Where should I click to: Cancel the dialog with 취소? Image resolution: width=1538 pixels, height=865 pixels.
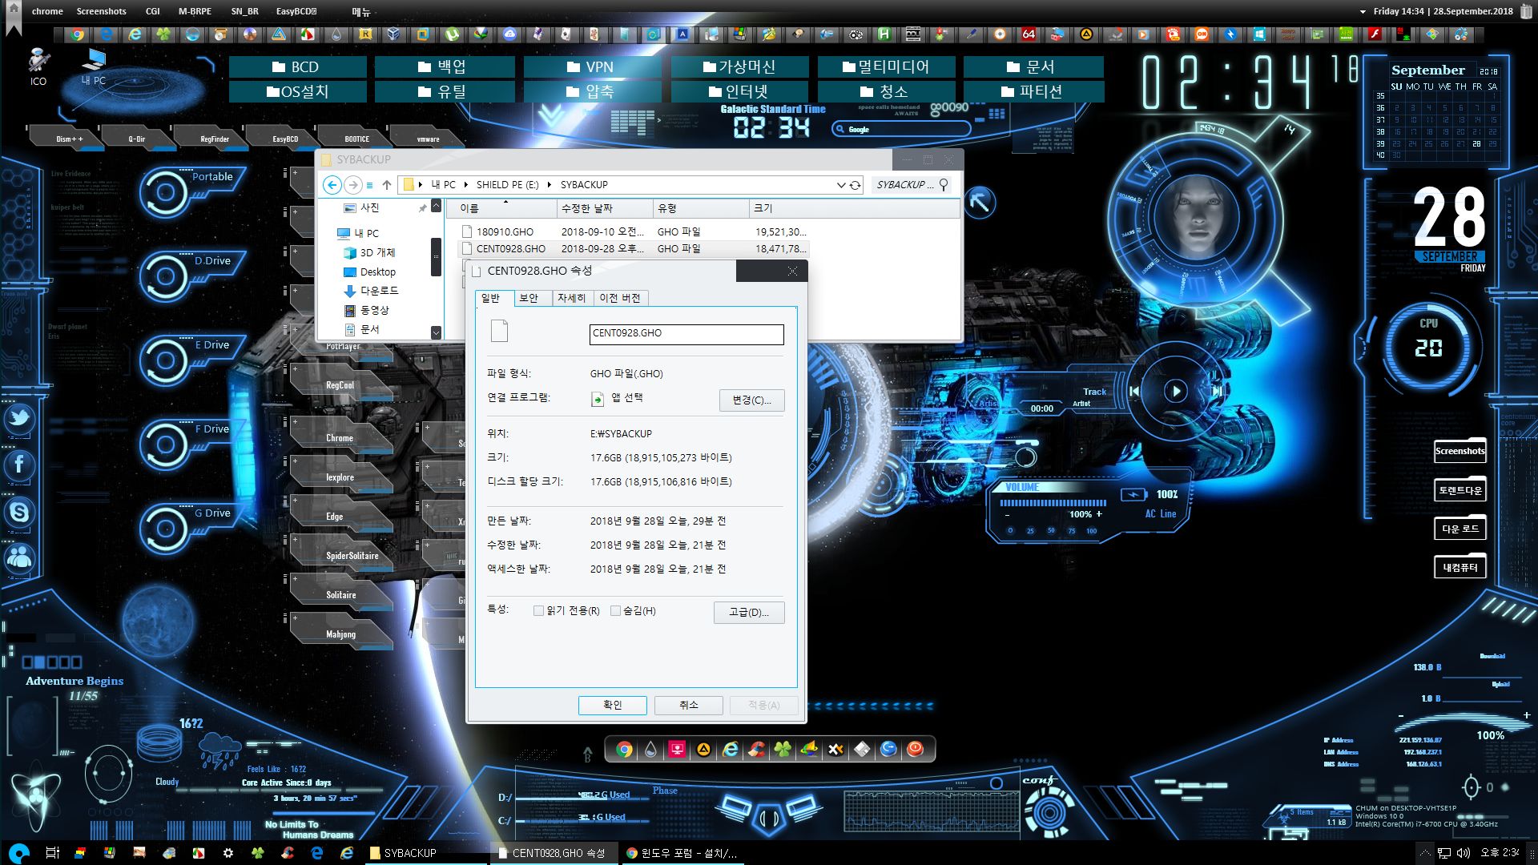click(689, 705)
